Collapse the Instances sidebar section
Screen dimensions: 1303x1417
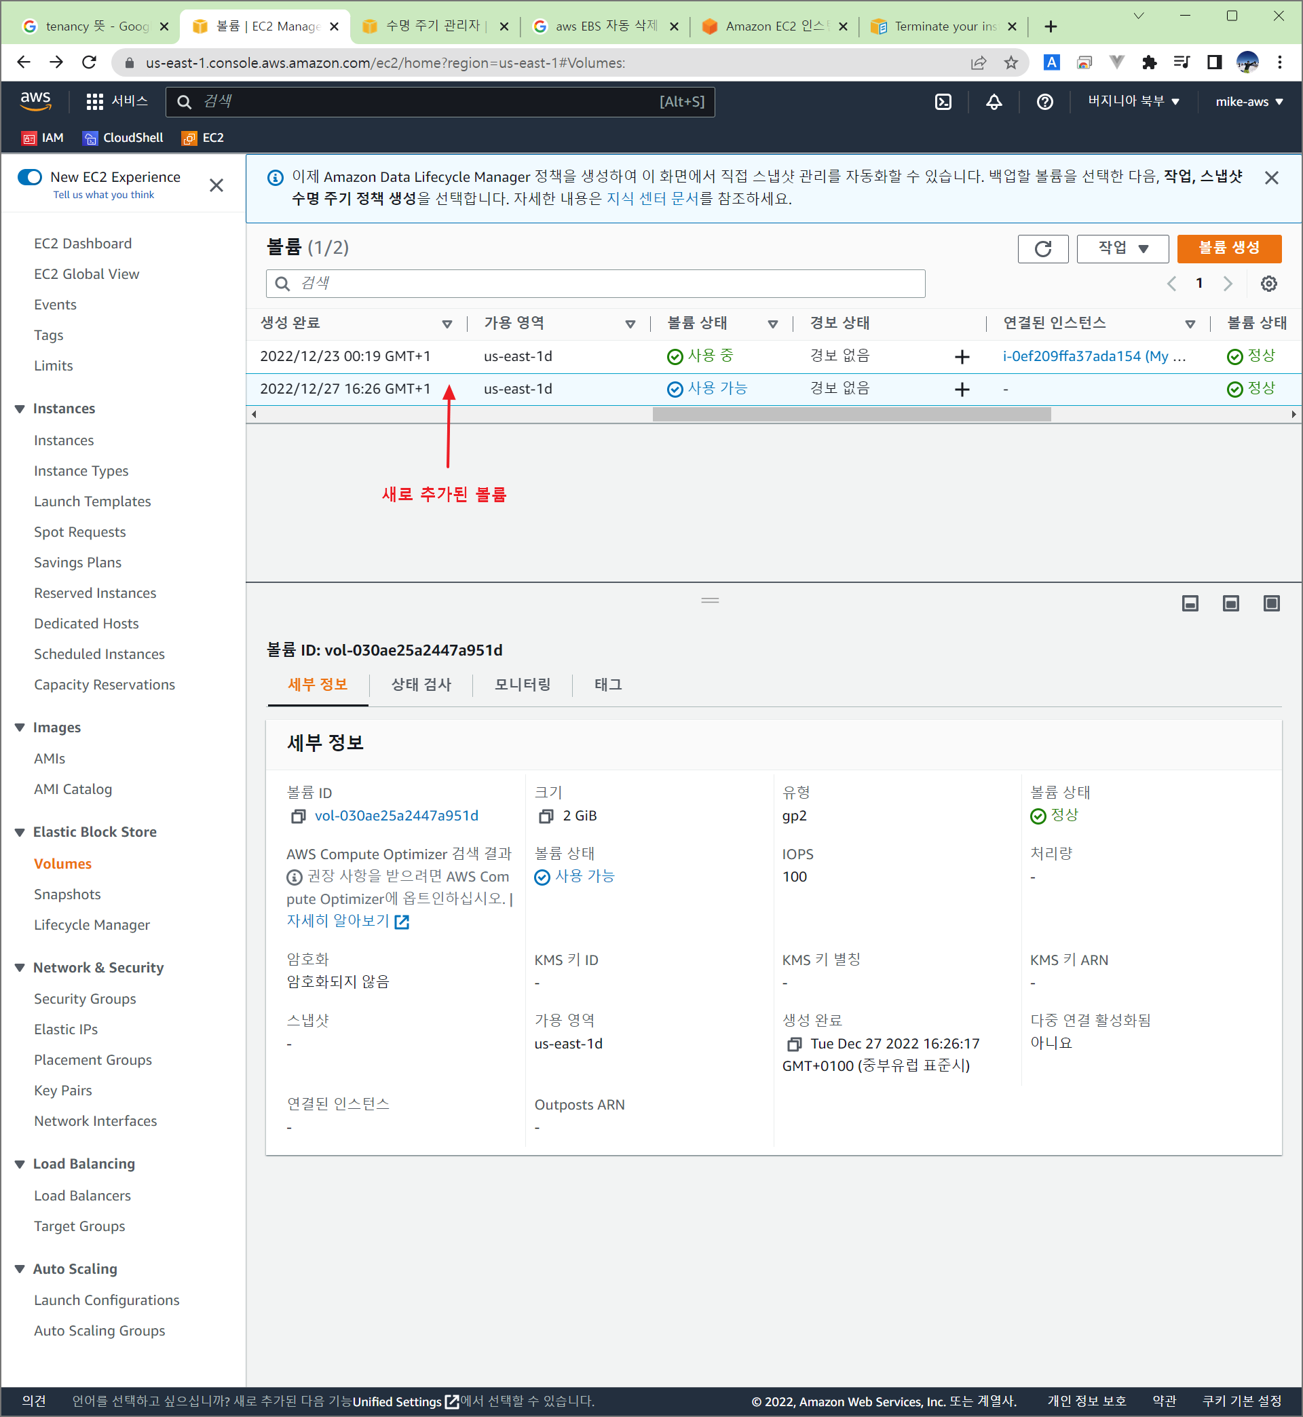20,409
